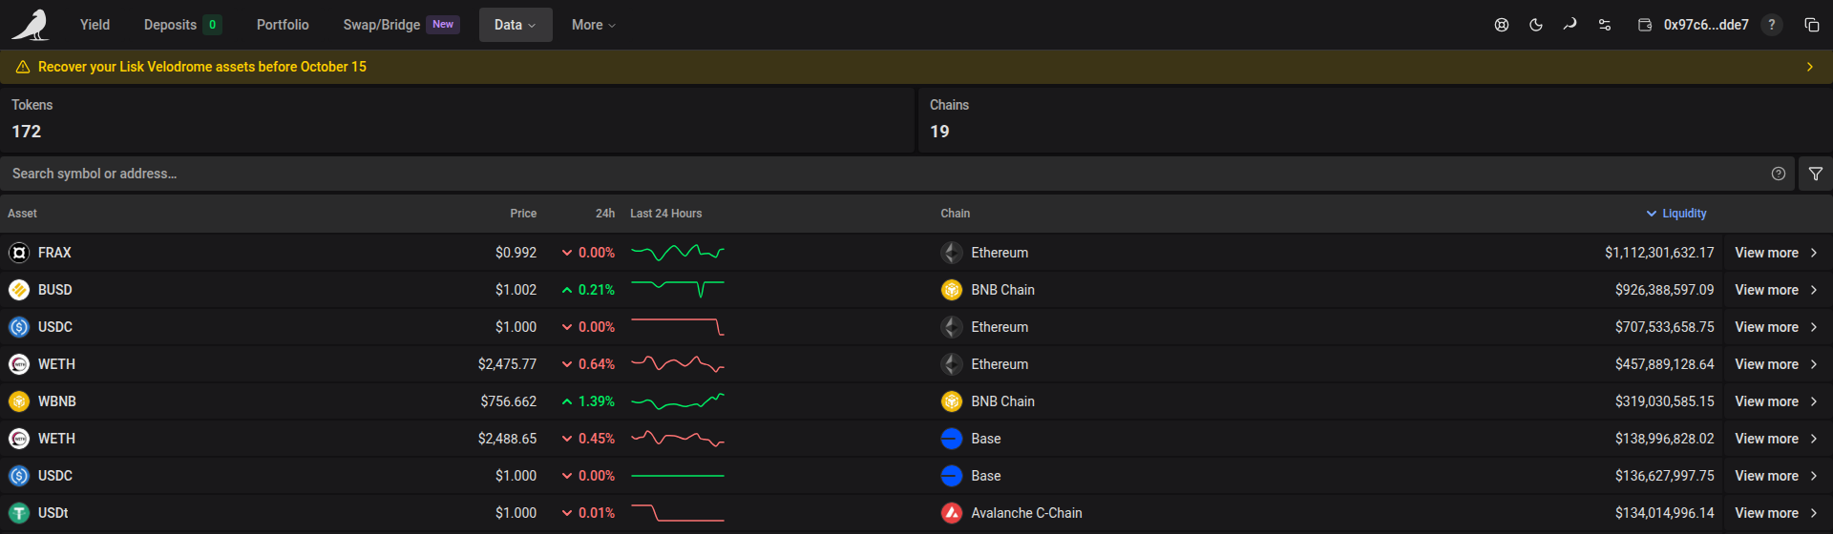Open the sliders settings icon

(x=1605, y=25)
